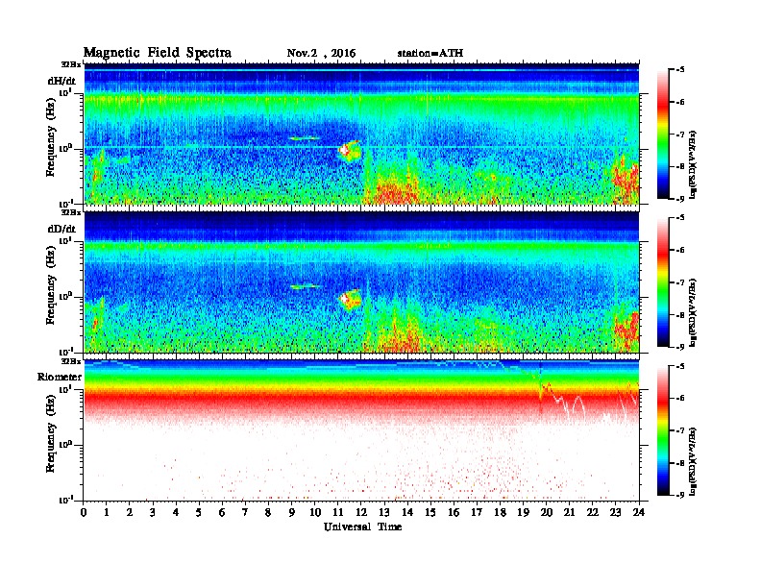This screenshot has height=588, width=761.
Task: Click the "dH/dt" panel label
Action: pos(61,81)
